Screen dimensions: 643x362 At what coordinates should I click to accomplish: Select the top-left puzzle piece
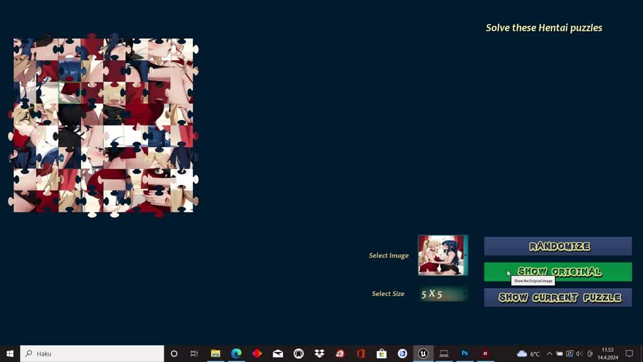click(24, 49)
